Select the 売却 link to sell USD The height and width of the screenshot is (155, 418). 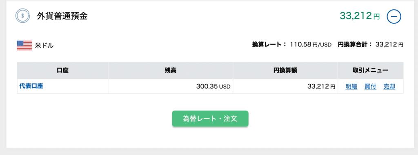pyautogui.click(x=389, y=86)
